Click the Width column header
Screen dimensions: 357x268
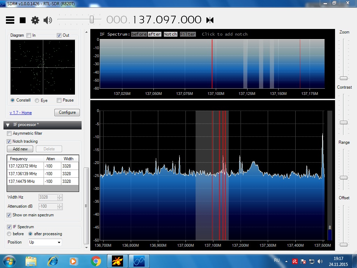click(x=70, y=159)
